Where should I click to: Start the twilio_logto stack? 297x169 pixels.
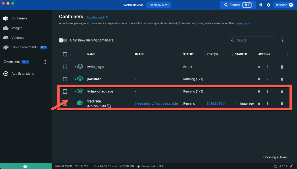click(259, 67)
